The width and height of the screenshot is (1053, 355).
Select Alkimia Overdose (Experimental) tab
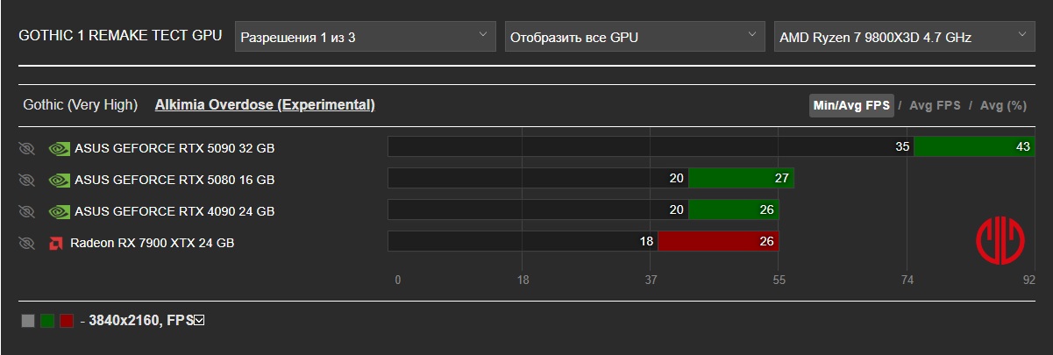(x=265, y=104)
